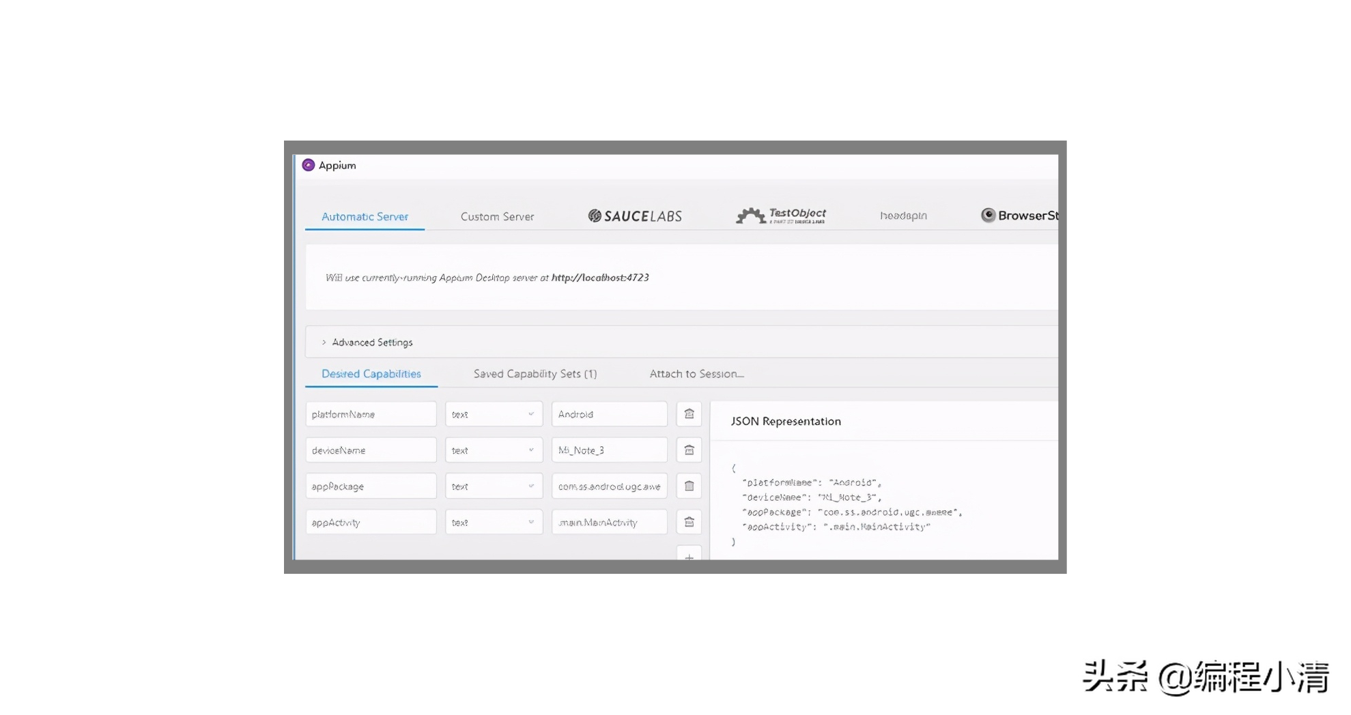Click the "platformName": "Android" JSON line
Image resolution: width=1351 pixels, height=715 pixels.
(812, 482)
